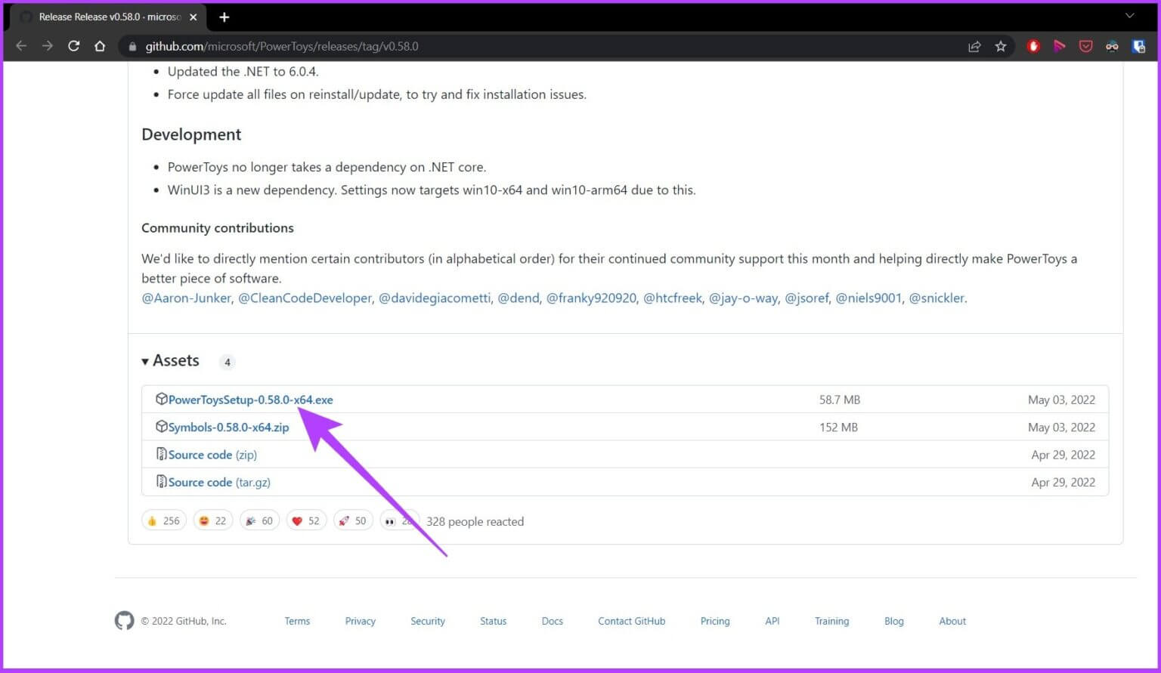Click the Development heading

tap(191, 134)
